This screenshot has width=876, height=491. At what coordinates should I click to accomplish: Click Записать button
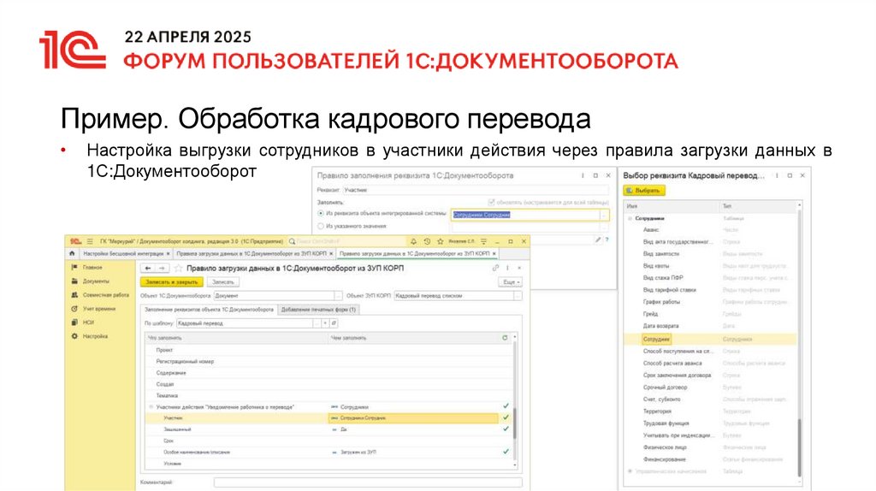pyautogui.click(x=223, y=282)
